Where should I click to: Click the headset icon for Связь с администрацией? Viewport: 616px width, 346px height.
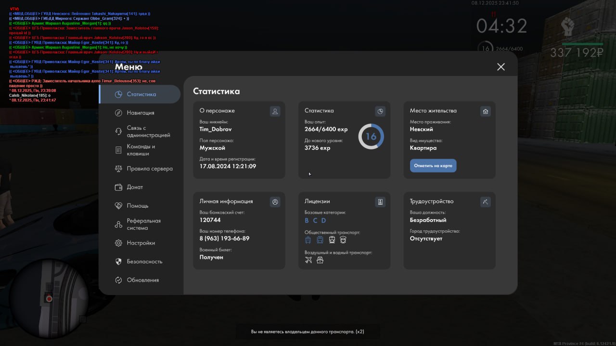(x=118, y=132)
